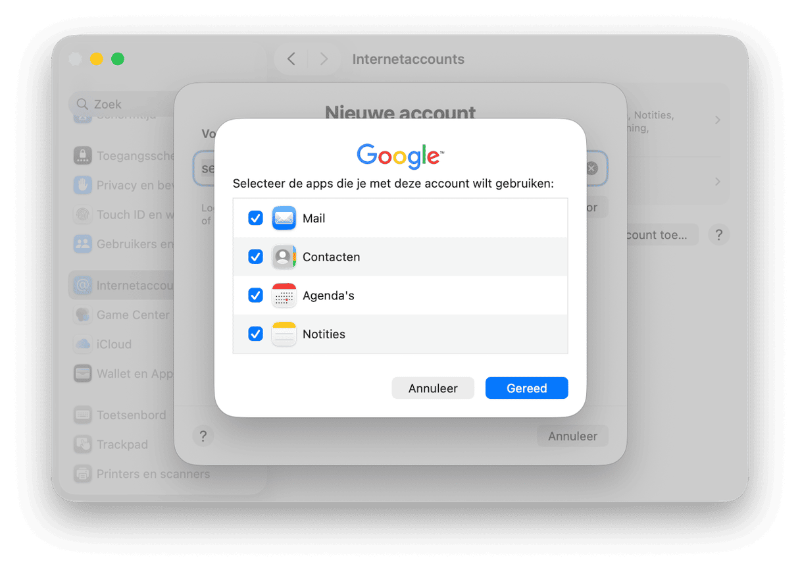Image resolution: width=800 pixels, height=570 pixels.
Task: Open the Toegangsscherm lock icon
Action: click(82, 156)
